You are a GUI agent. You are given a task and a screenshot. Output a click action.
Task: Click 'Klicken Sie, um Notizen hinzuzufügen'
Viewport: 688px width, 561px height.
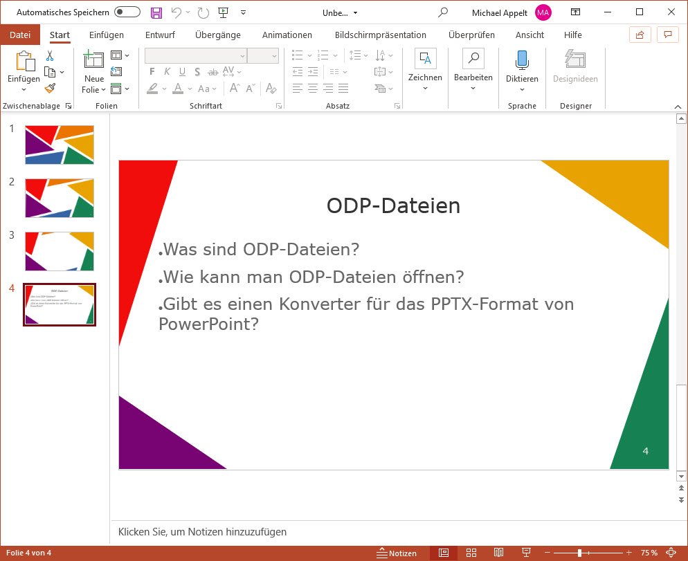click(202, 532)
